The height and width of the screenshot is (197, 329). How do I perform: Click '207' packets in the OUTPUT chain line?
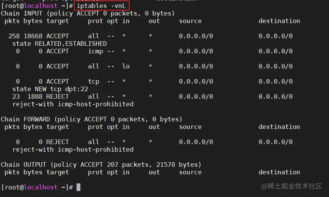pos(113,164)
